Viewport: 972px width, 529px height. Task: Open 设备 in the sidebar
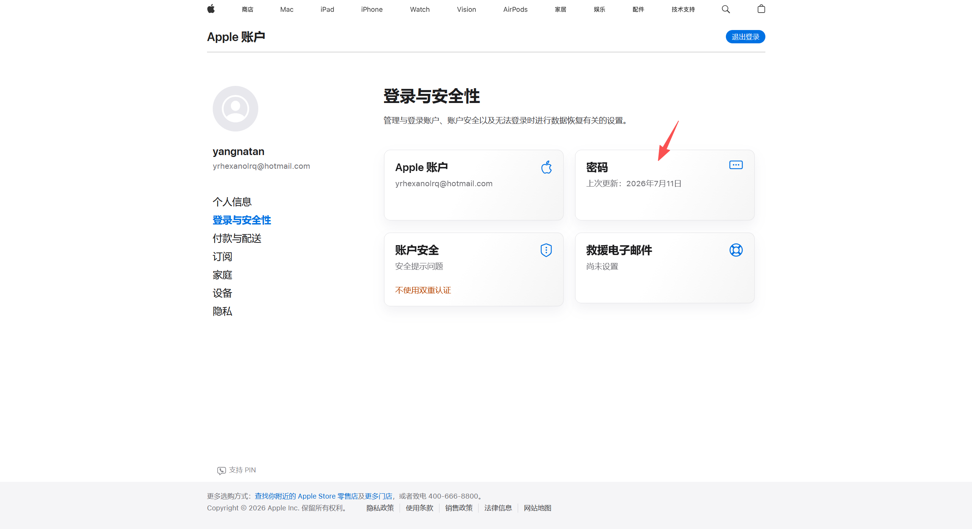click(222, 293)
